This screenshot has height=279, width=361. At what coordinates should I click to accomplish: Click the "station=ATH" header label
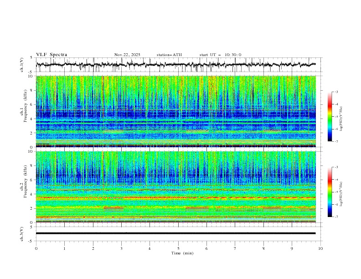[169, 55]
